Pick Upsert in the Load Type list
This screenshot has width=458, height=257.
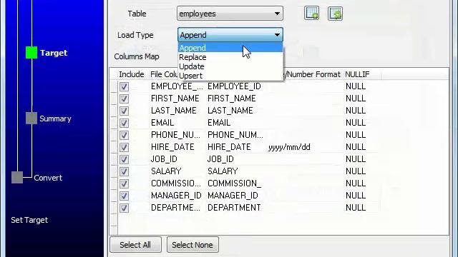point(230,76)
